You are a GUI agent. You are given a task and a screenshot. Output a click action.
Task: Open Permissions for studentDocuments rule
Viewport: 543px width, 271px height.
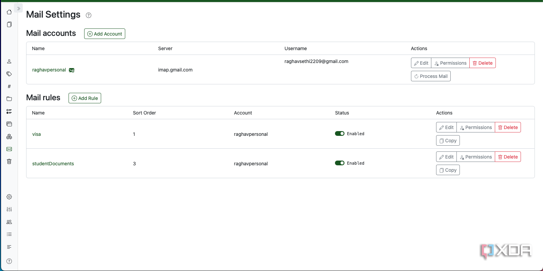[476, 157]
